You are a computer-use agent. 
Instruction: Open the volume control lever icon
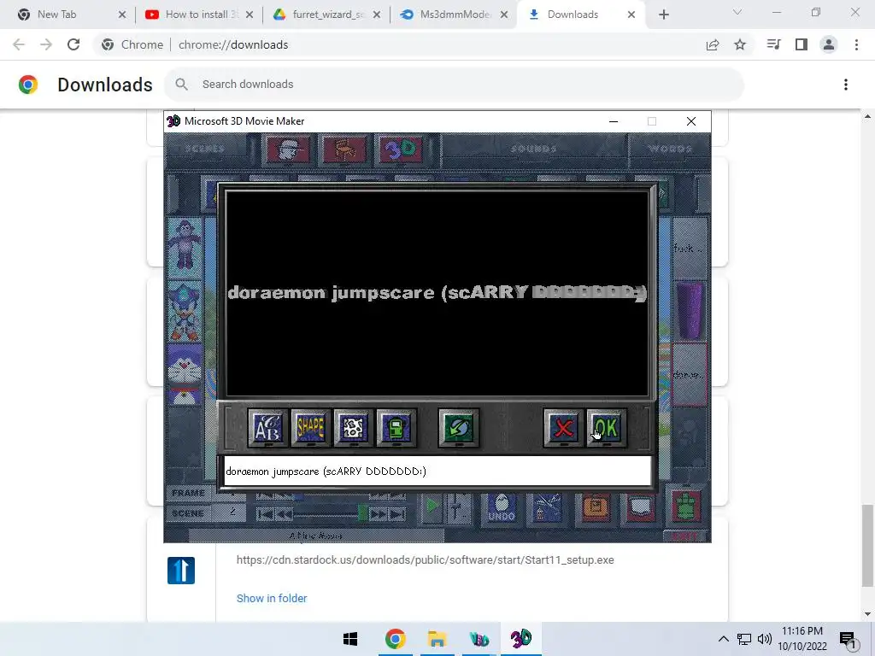click(x=458, y=507)
